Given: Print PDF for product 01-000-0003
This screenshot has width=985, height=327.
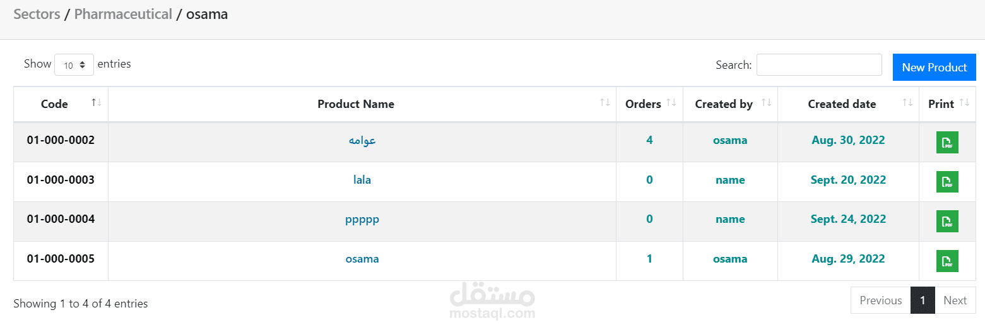Looking at the screenshot, I should click(x=947, y=182).
